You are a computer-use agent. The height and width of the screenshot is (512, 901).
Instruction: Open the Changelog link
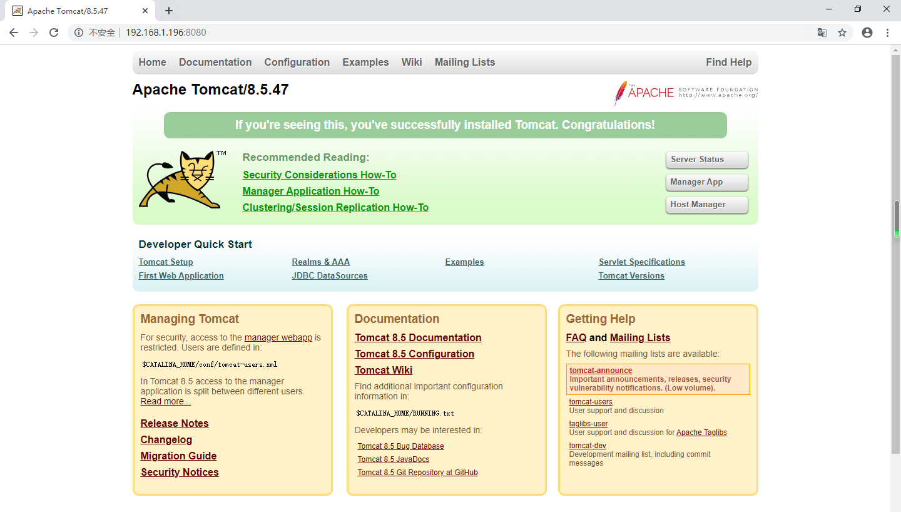166,439
